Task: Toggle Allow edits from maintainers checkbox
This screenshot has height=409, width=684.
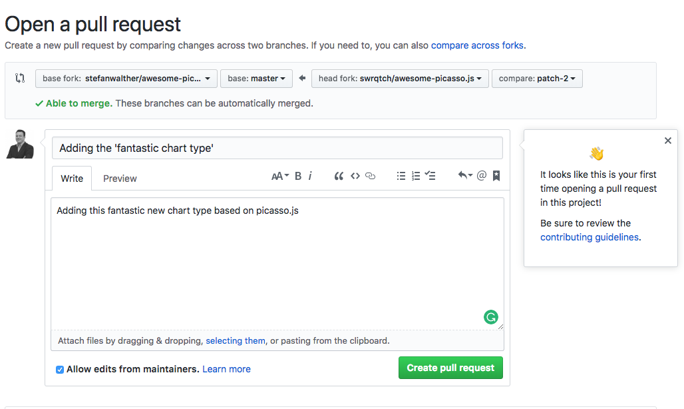Action: click(x=60, y=370)
